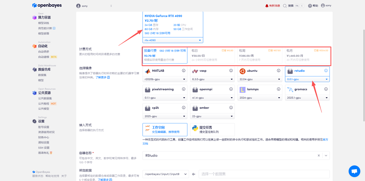Screen dimensions: 365x181
Task: Click the openbayes logo
Action: 47,5
